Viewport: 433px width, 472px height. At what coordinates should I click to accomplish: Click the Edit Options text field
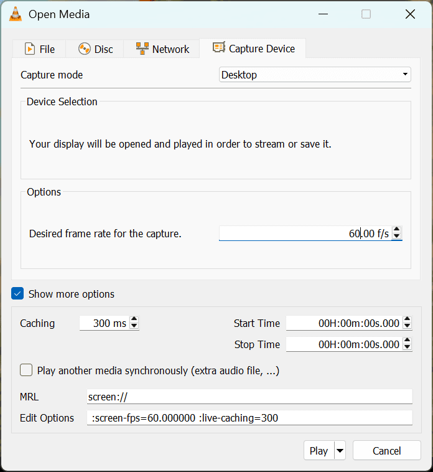click(x=249, y=418)
